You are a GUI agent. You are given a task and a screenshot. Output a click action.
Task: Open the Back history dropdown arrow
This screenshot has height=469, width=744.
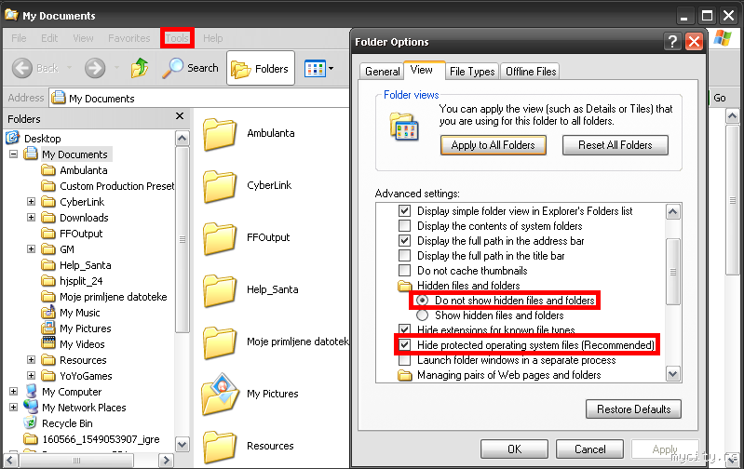[69, 68]
